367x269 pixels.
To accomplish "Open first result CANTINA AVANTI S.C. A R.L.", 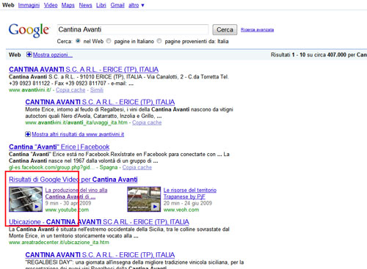I will 84,70.
